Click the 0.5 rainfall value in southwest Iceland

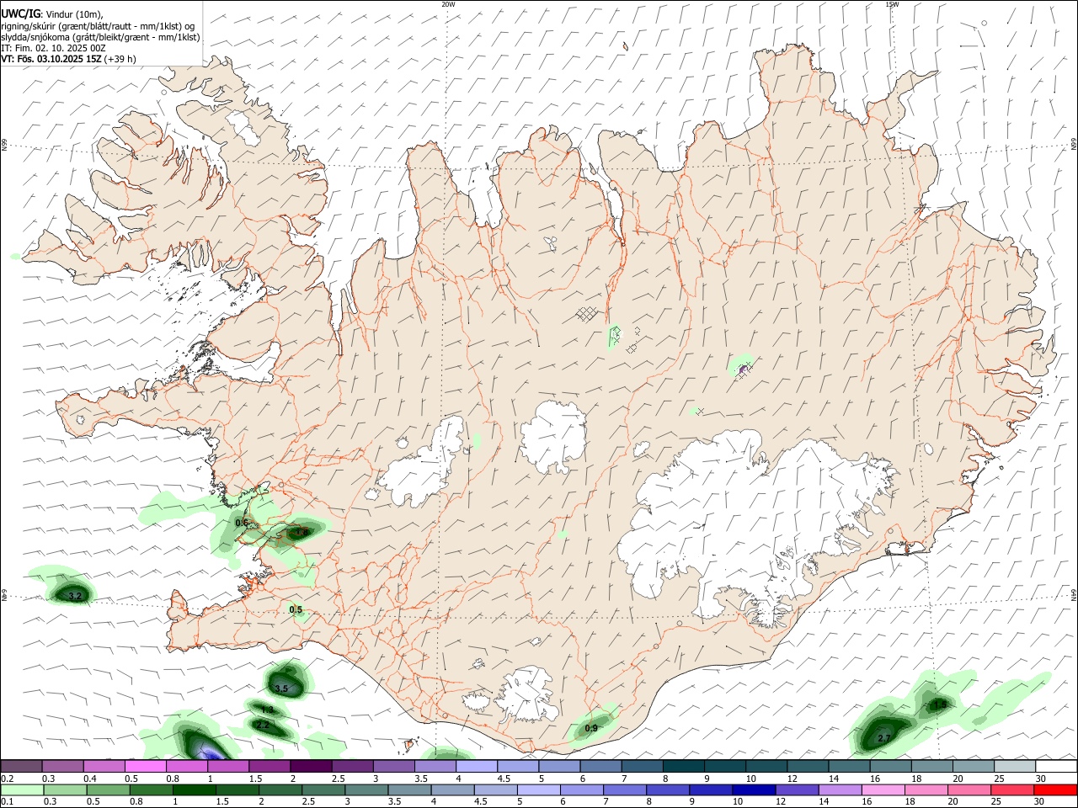296,609
